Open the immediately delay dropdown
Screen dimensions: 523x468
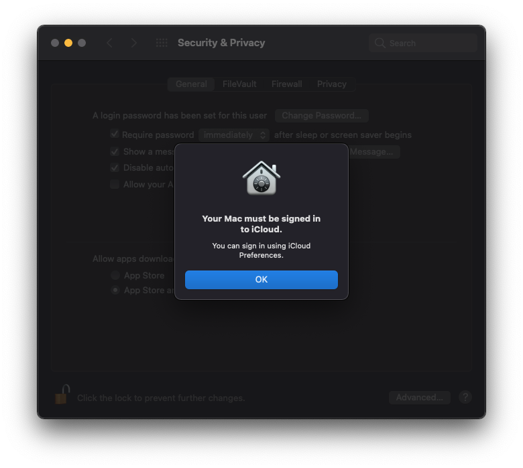pyautogui.click(x=234, y=135)
